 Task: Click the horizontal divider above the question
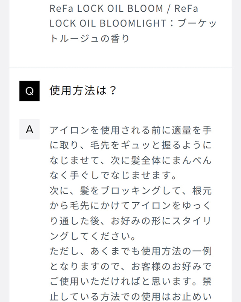[120, 67]
